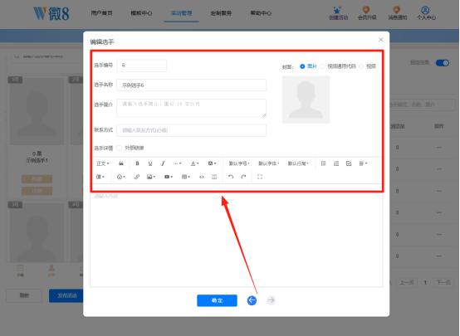This screenshot has height=336, width=460.
Task: Insert a hyperlink via the link icon
Action: point(137,177)
